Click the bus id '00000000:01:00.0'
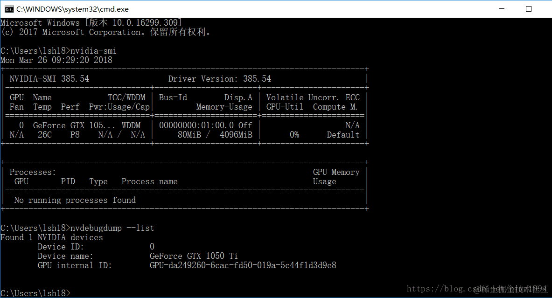This screenshot has width=552, height=298. [x=196, y=125]
